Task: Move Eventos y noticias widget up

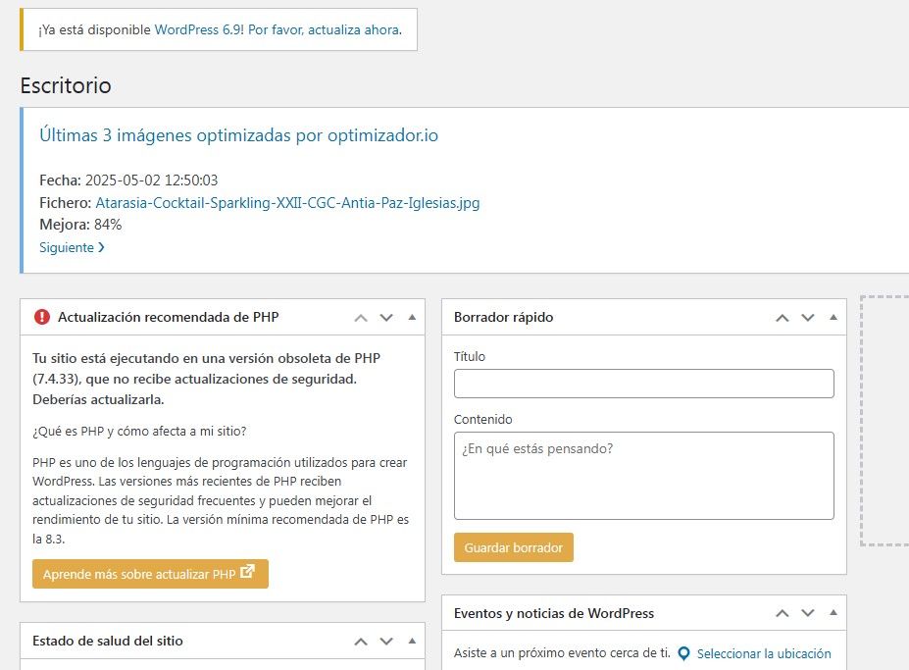Action: coord(783,613)
